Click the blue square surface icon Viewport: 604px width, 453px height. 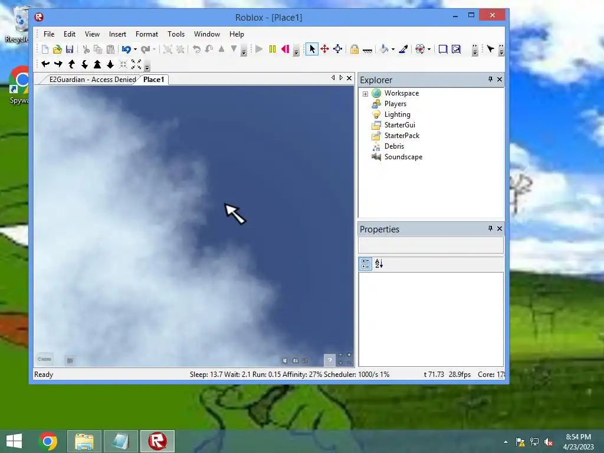point(443,50)
